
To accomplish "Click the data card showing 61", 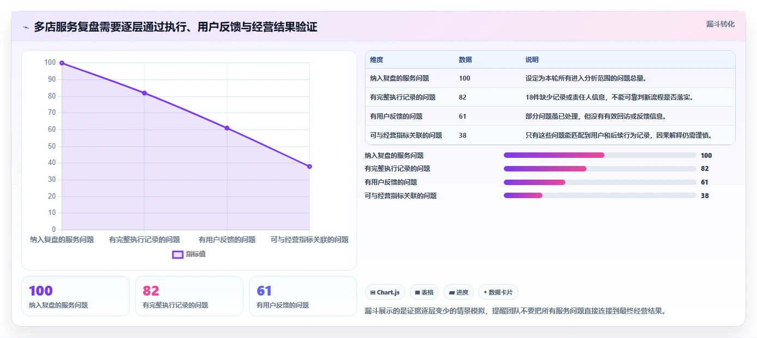I will point(303,296).
